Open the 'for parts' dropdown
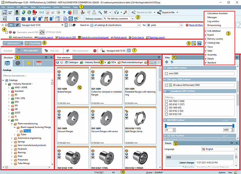Viewport: 241px width, 174px height. point(181,25)
